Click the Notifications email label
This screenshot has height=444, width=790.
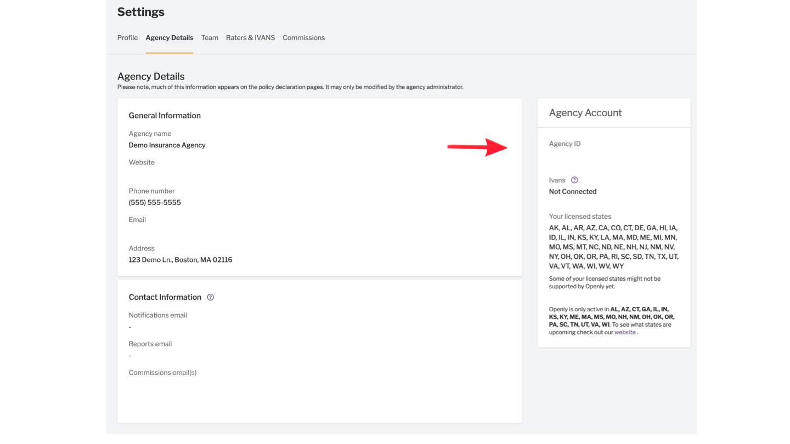[x=157, y=315]
